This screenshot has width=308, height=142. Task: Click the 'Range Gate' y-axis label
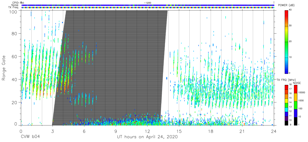pyautogui.click(x=4, y=68)
